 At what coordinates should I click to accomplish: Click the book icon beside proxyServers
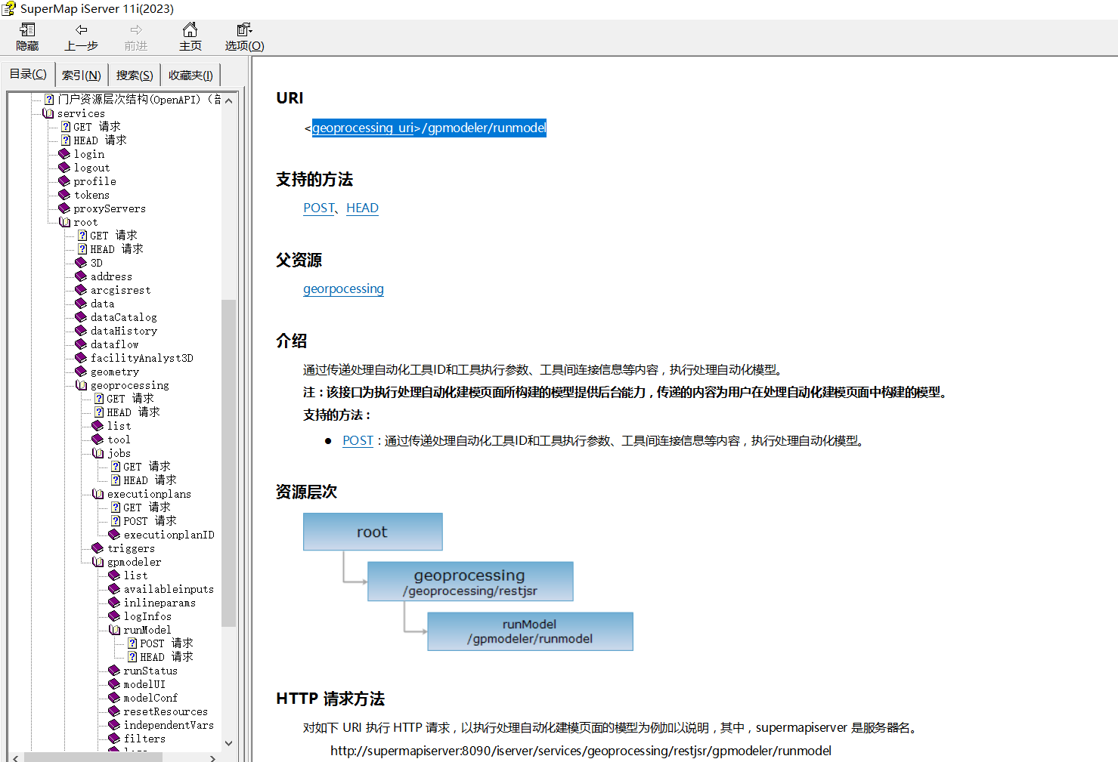tap(65, 208)
